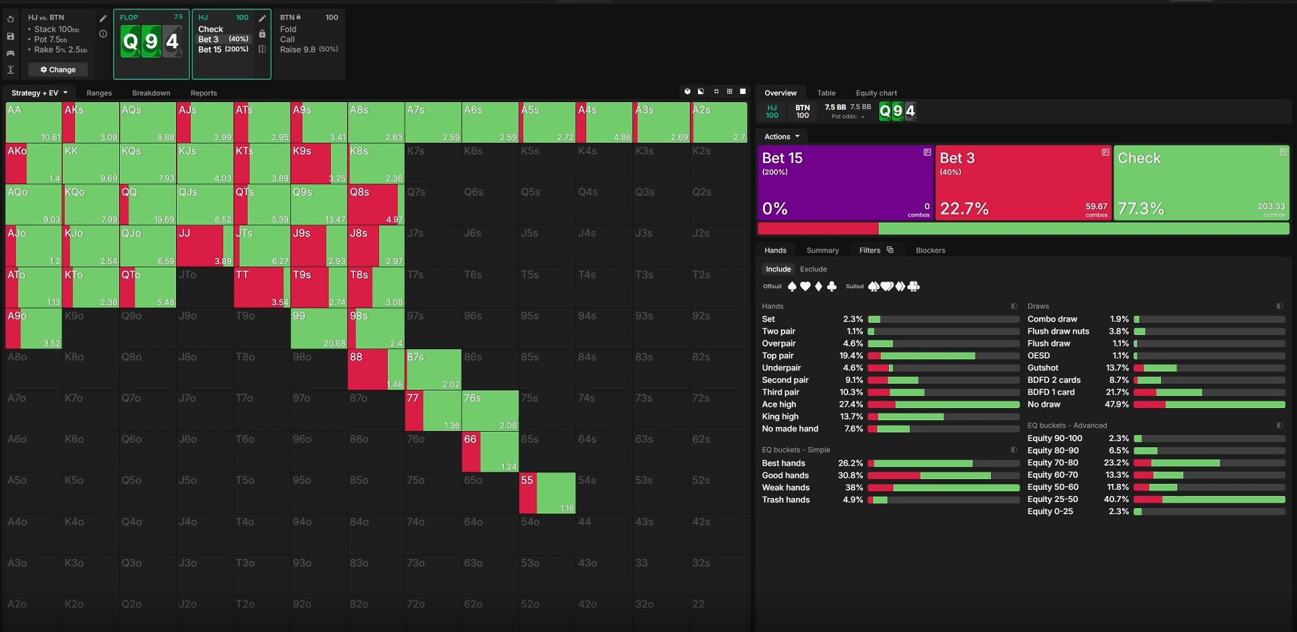1297x632 pixels.
Task: Open the Strategy + EV dropdown
Action: tap(39, 93)
